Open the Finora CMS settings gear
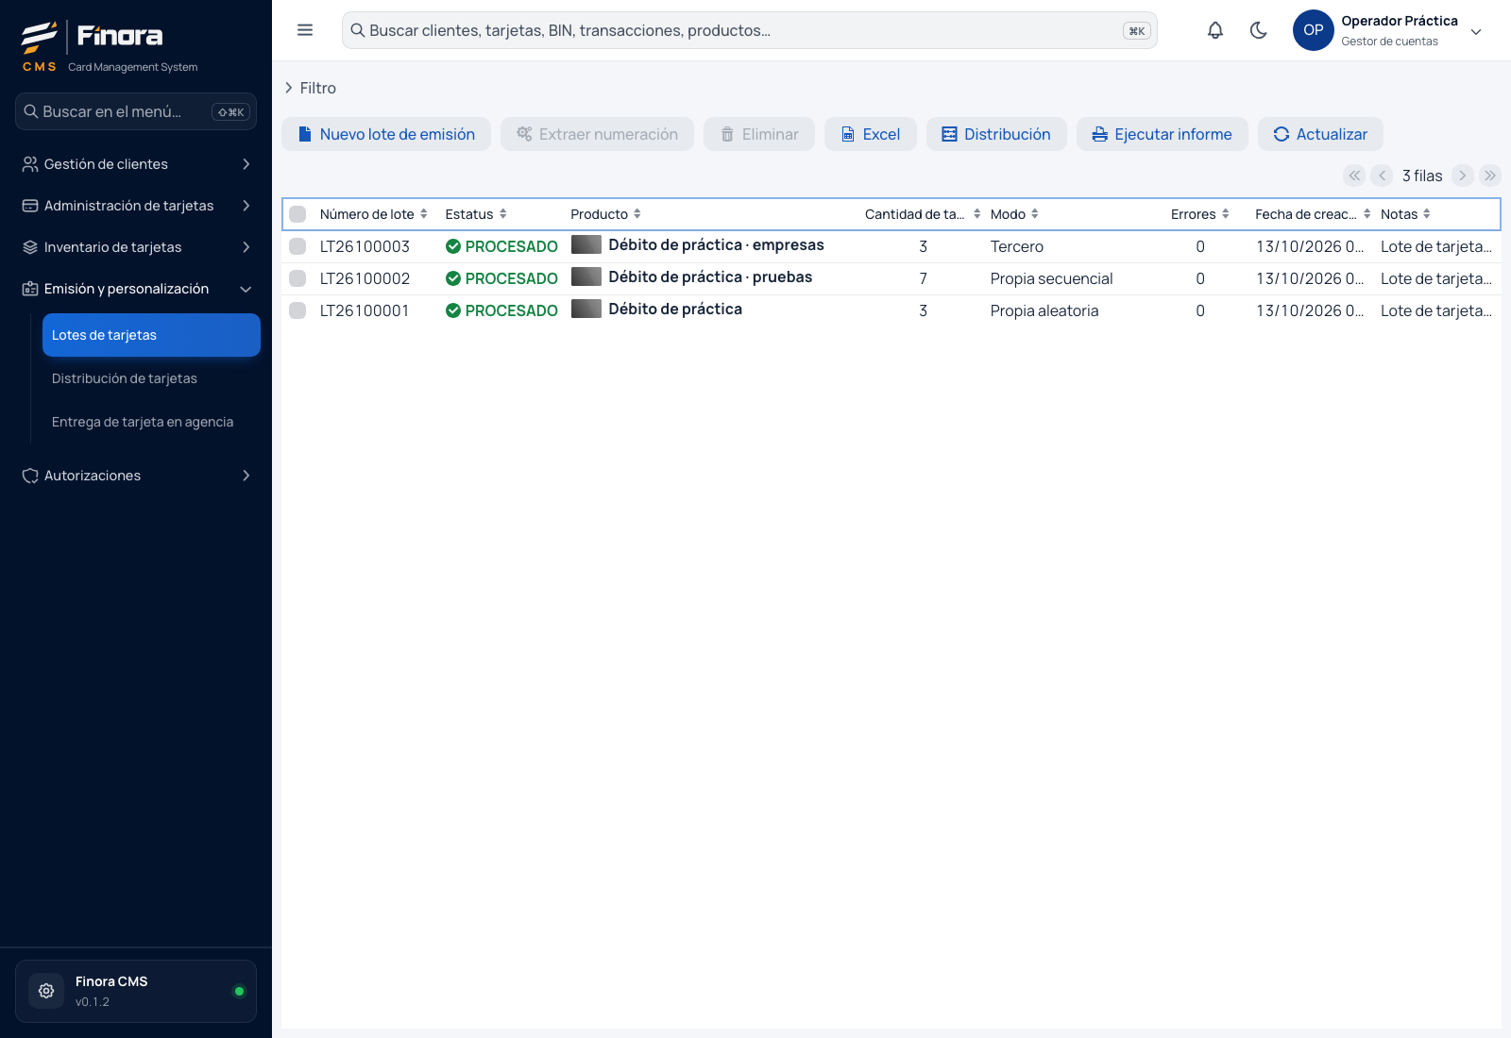 [x=46, y=991]
